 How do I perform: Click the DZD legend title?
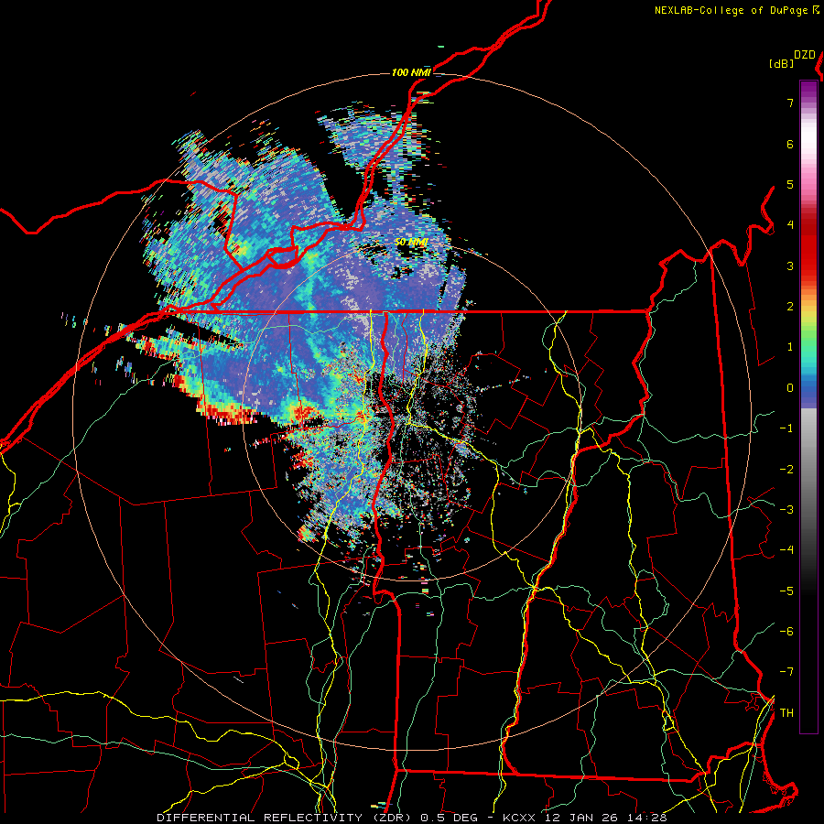coord(805,55)
